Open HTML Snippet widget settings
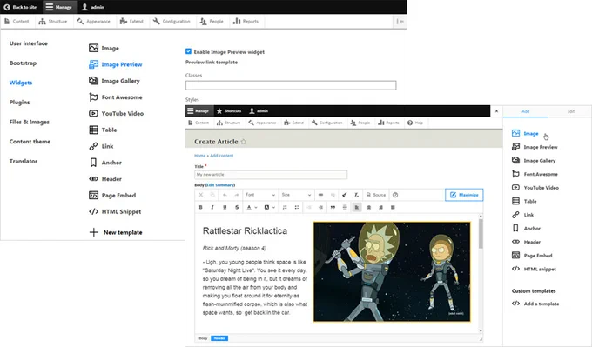592x347 pixels. [x=115, y=211]
